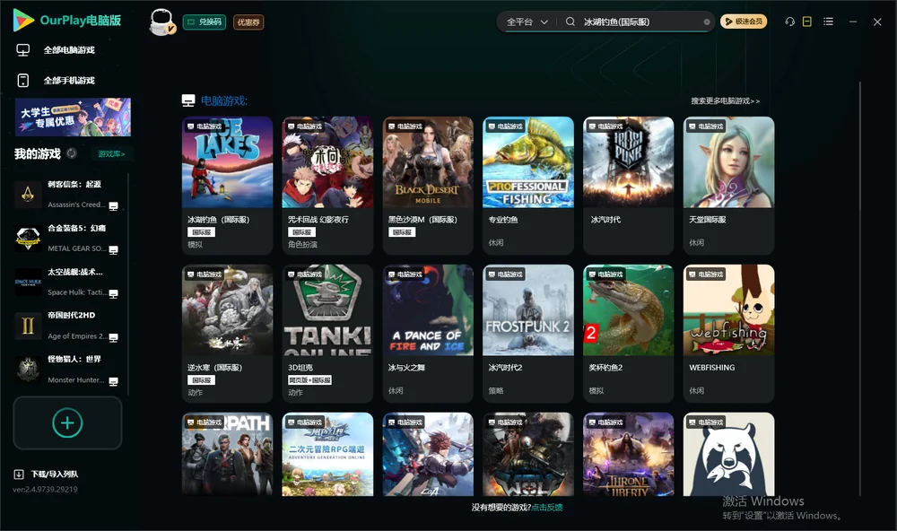Open 冰汽时代 Frostpunk card

coord(629,186)
